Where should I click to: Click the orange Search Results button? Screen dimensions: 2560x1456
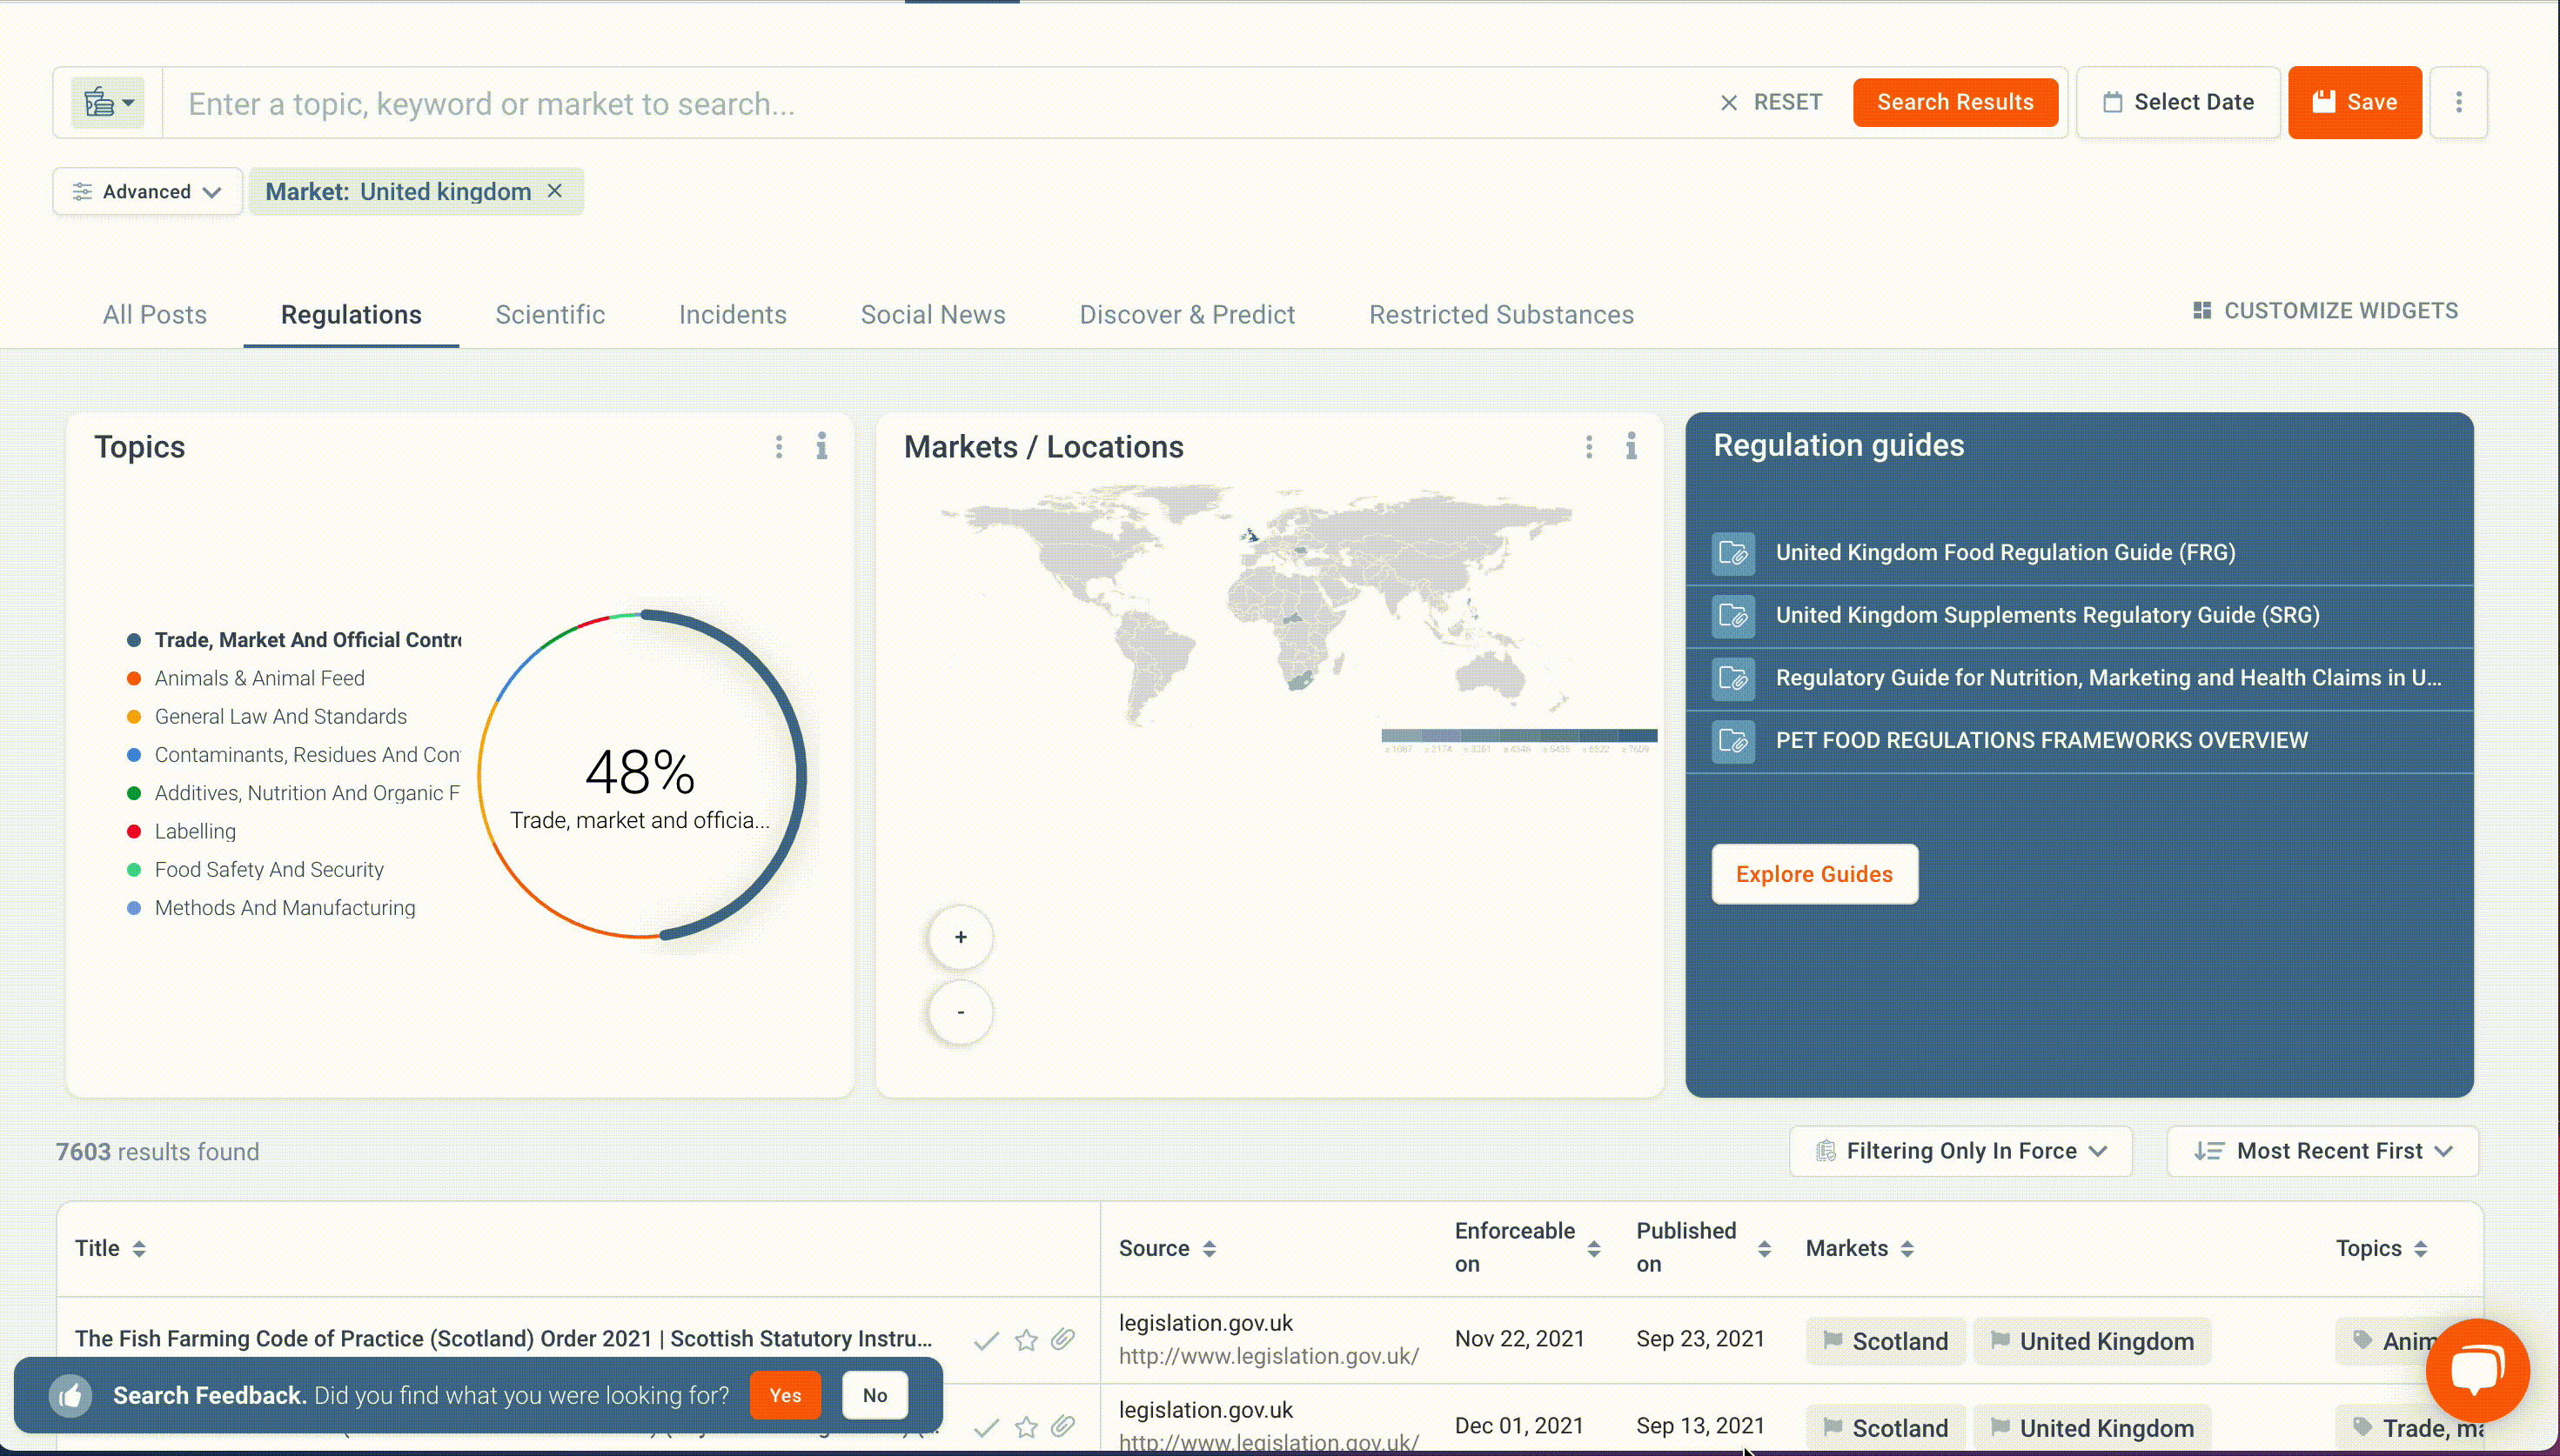click(1954, 102)
